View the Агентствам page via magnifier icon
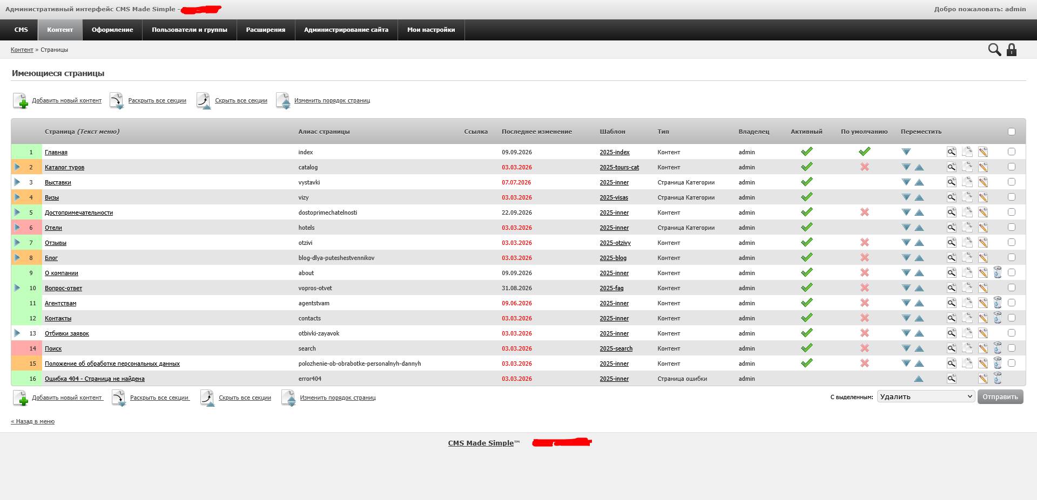 [951, 303]
